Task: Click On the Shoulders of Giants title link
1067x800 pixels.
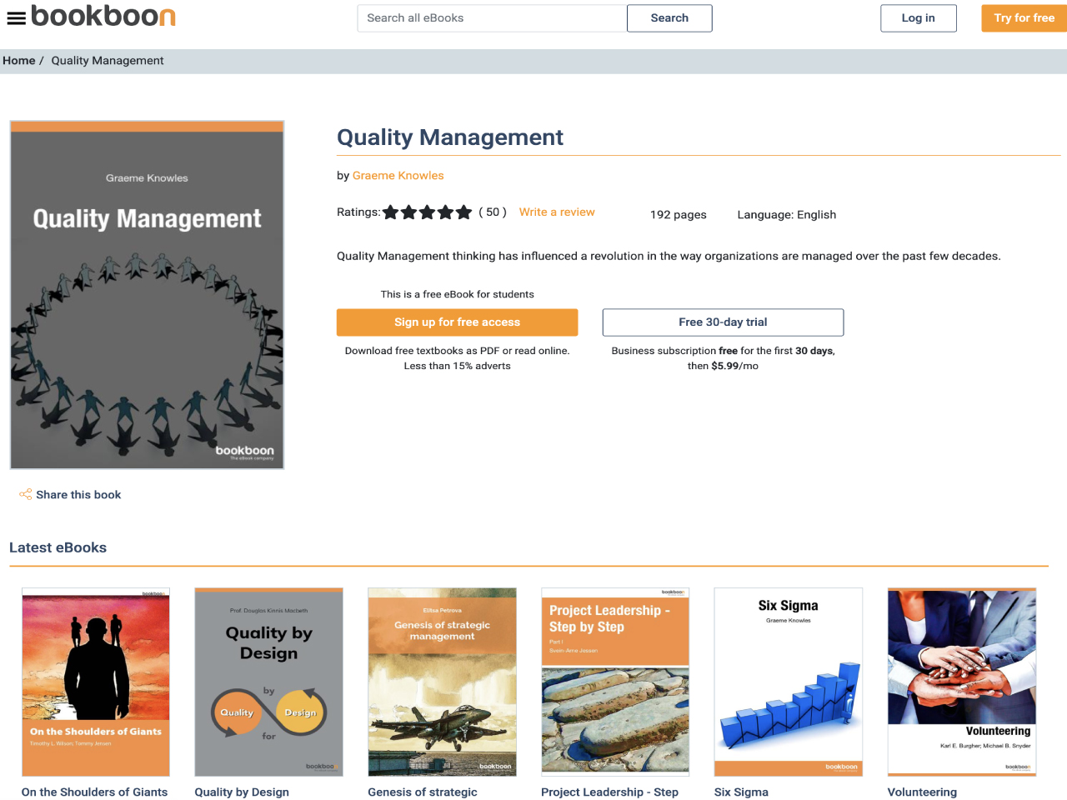Action: tap(95, 792)
